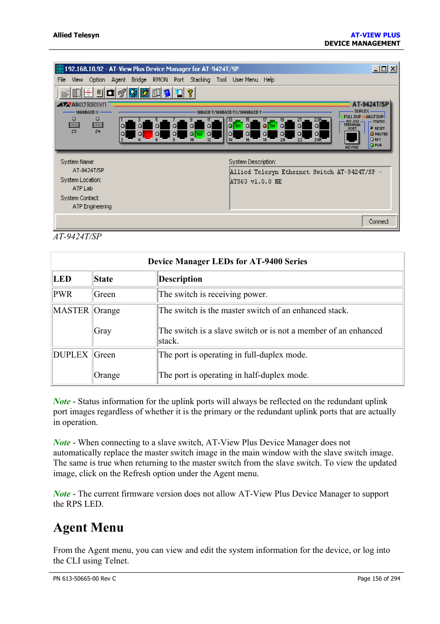Click the 1000BASE-X slot 23

click(74, 125)
